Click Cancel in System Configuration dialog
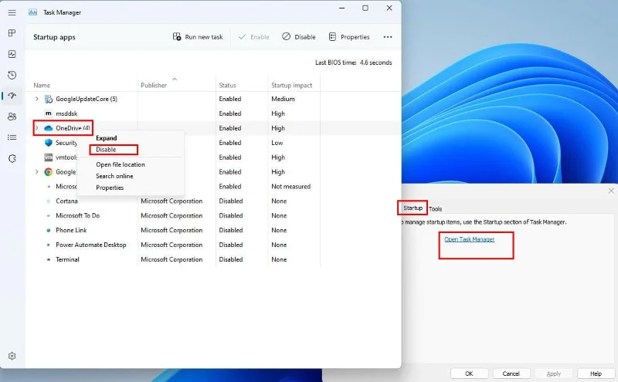 coord(511,374)
